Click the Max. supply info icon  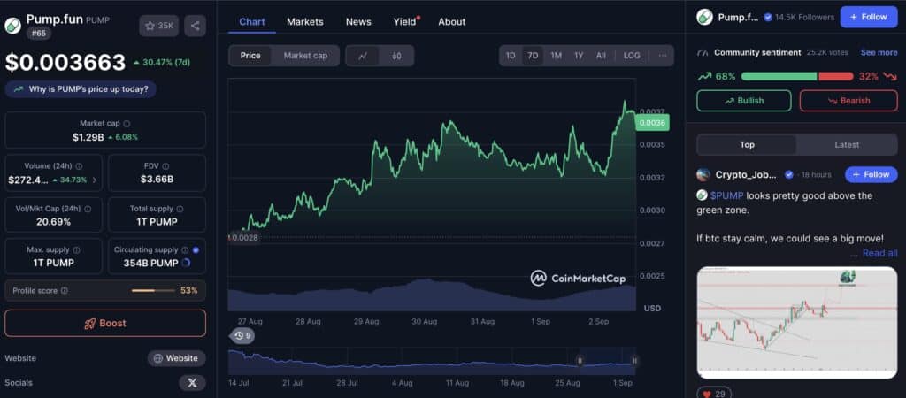(77, 250)
